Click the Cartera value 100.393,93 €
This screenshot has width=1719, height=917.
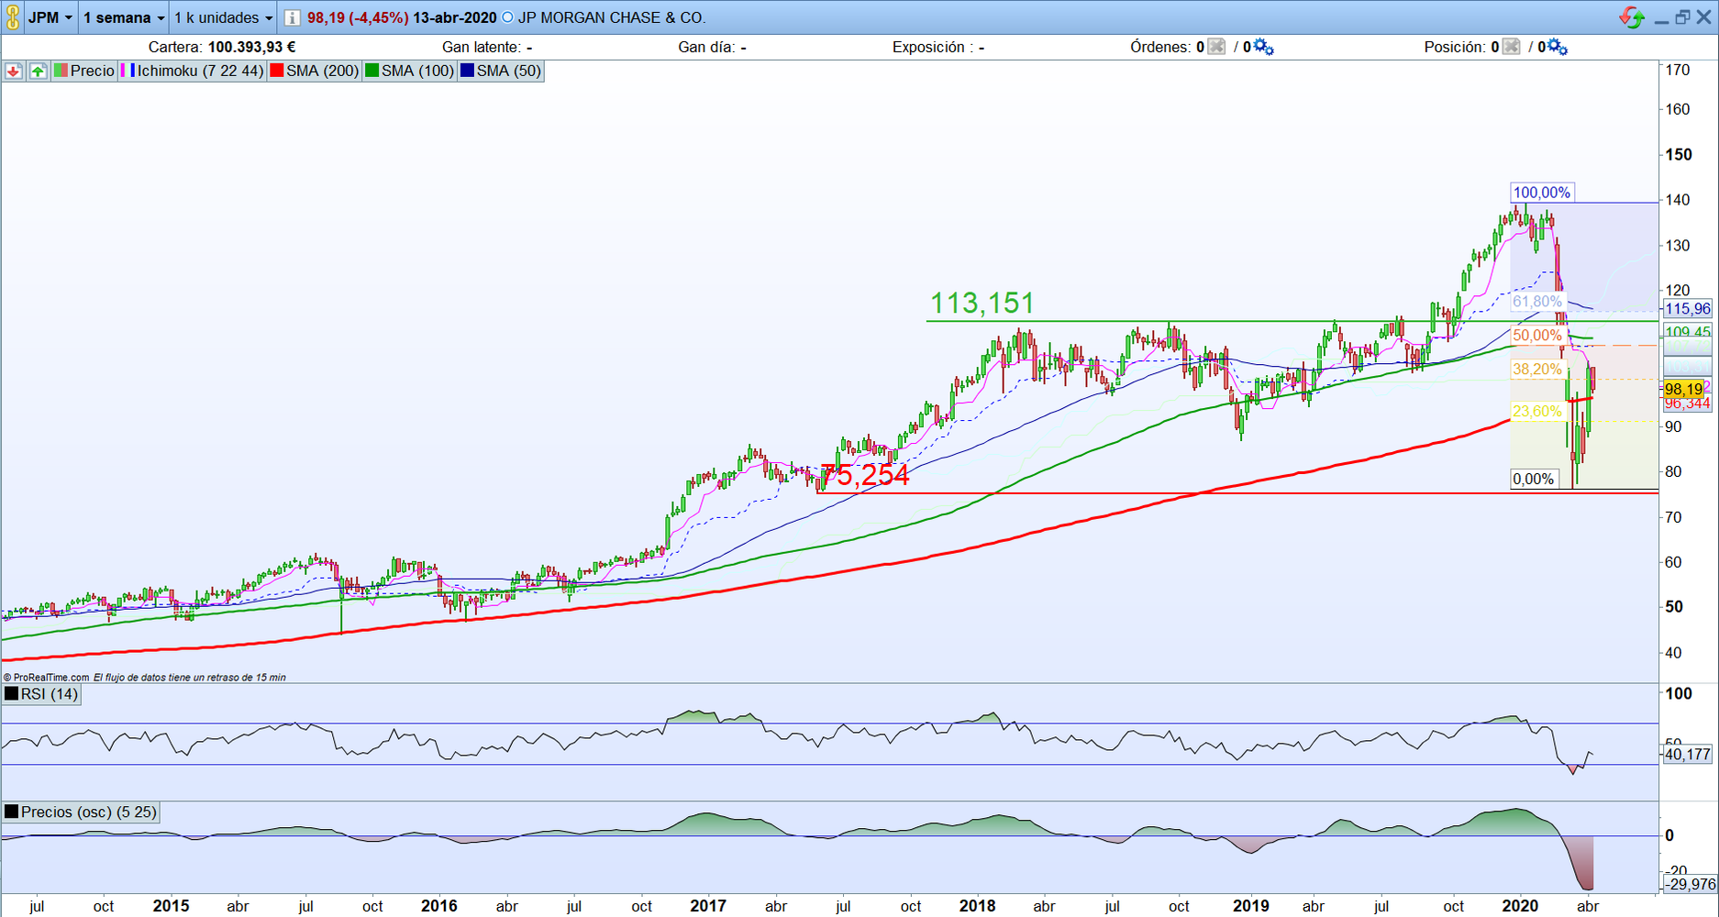click(251, 47)
